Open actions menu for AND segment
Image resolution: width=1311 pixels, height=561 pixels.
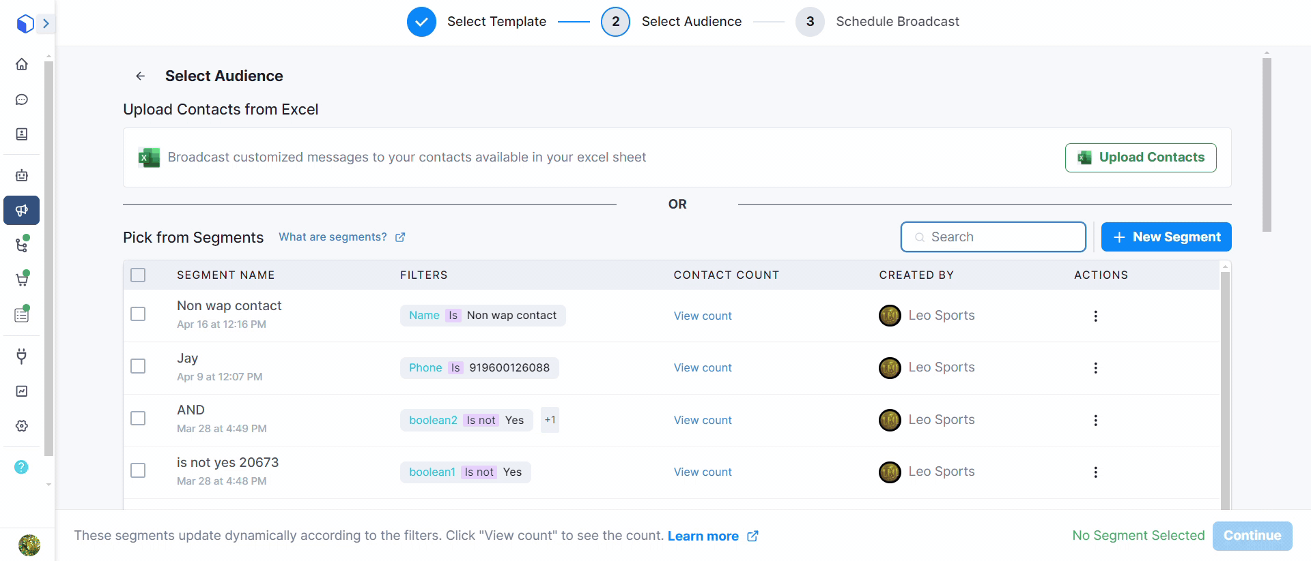coord(1095,421)
